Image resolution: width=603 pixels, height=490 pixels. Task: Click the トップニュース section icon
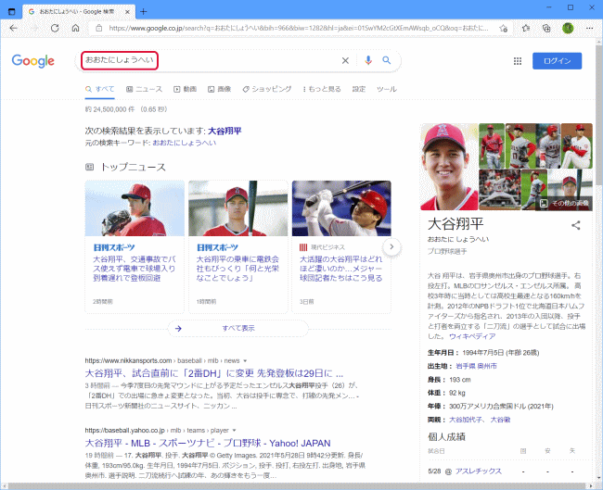point(89,167)
